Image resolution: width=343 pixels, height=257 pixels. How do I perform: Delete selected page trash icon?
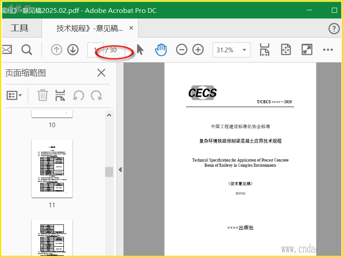pos(42,95)
